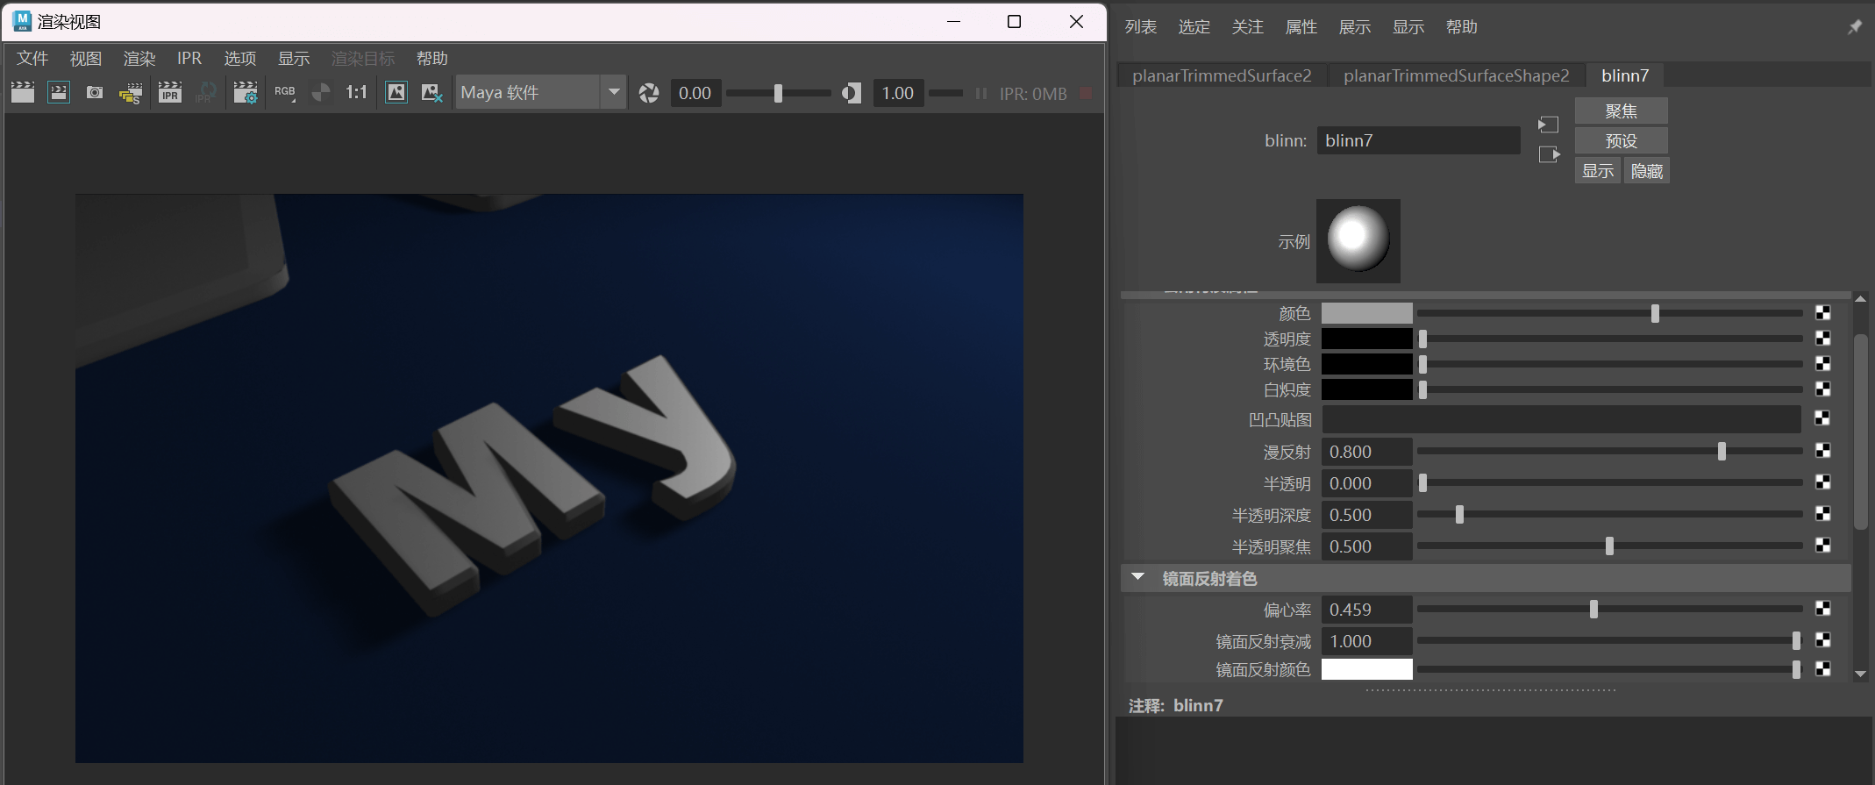1875x785 pixels.
Task: Redo the previous render with clapperboard icon
Action: tap(23, 92)
